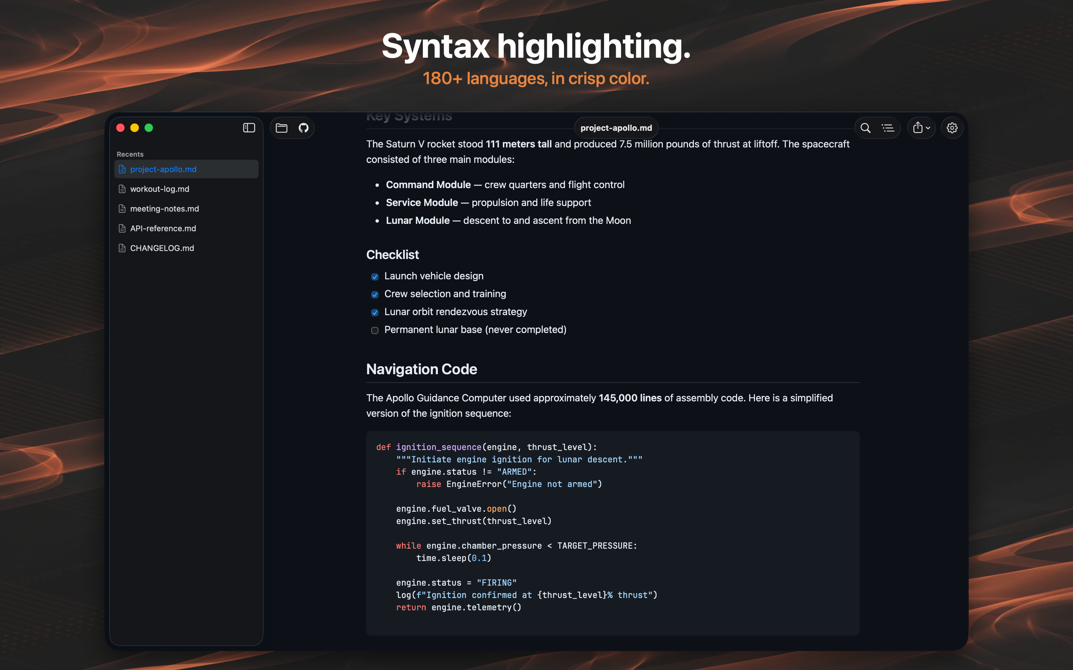Click engine.status = "FIRING" code line
1073x670 pixels.
(456, 583)
